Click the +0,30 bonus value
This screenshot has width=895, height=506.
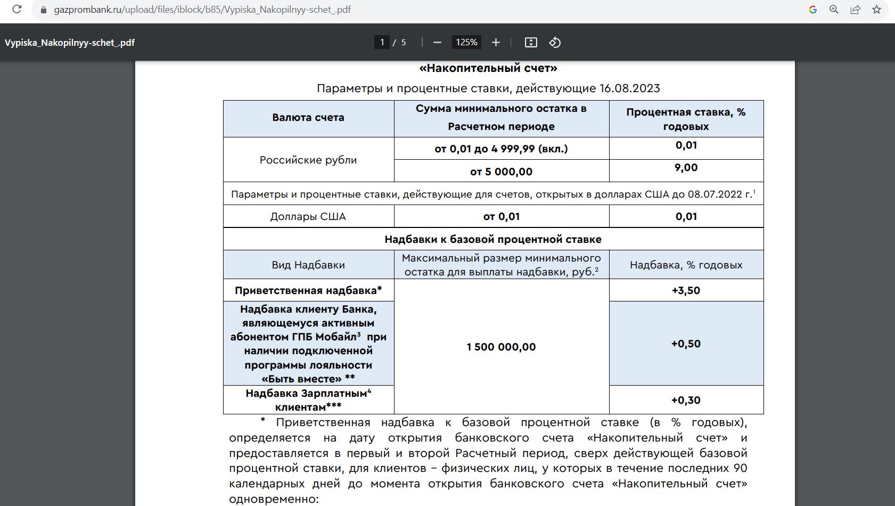686,400
